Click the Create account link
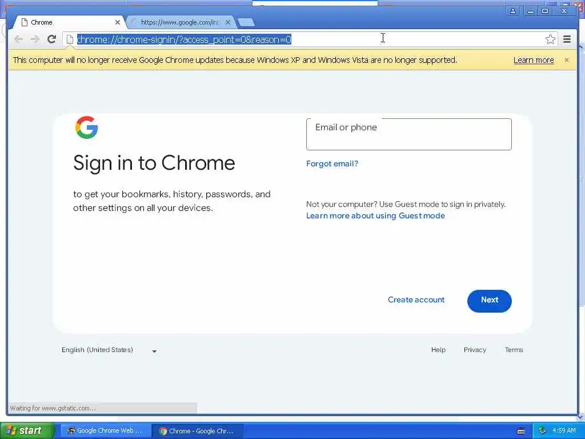Screen dimensions: 585x439 point(416,300)
